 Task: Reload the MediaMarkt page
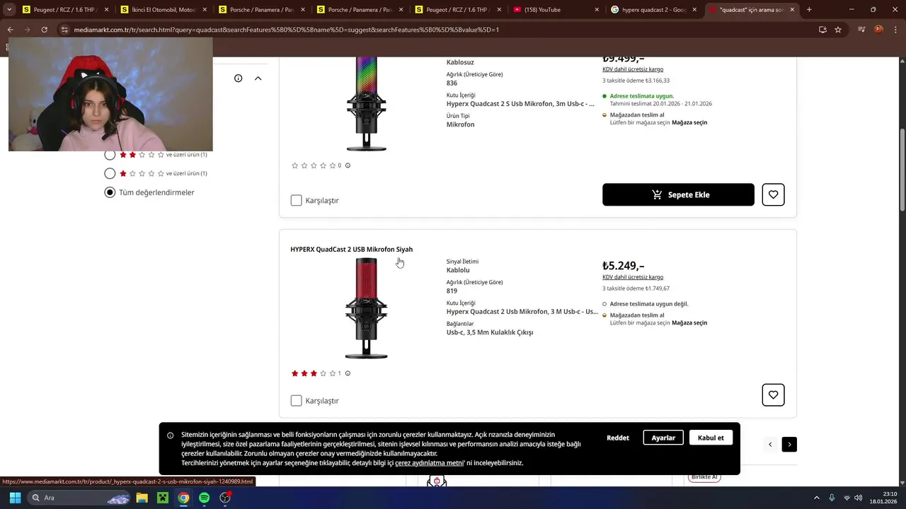click(x=44, y=30)
